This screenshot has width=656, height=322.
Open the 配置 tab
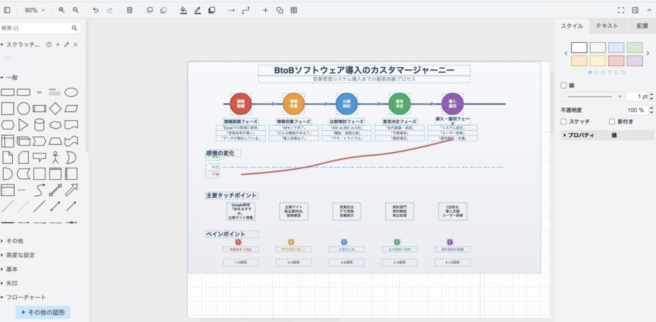[642, 26]
